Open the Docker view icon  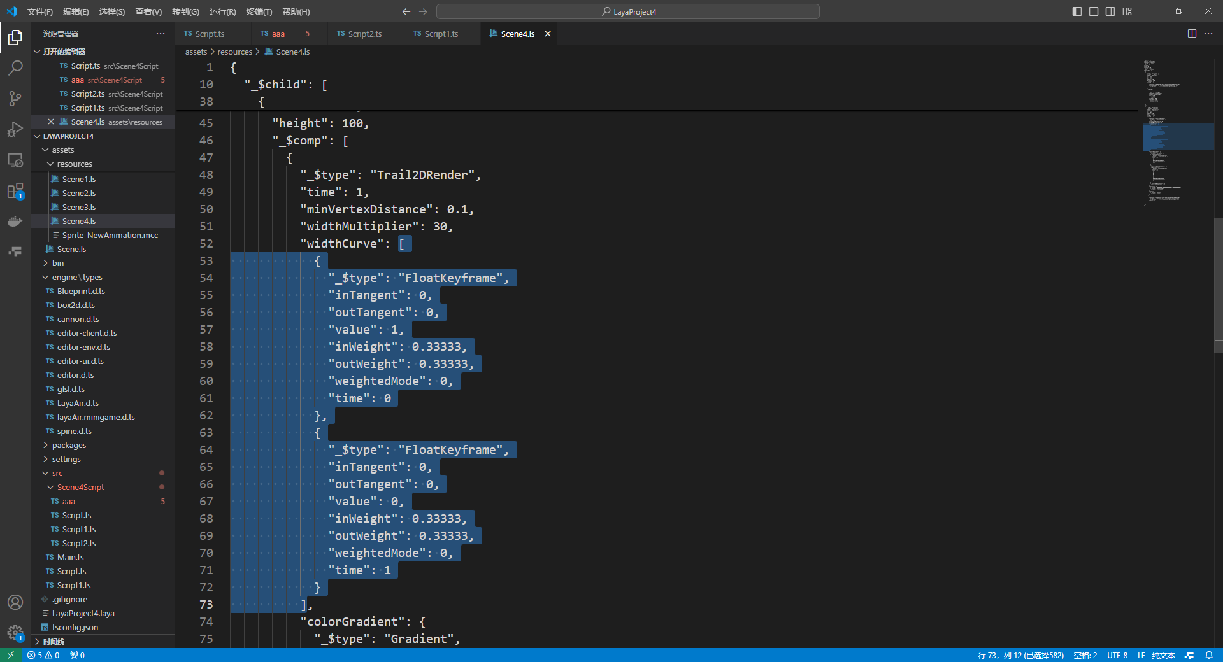(15, 222)
